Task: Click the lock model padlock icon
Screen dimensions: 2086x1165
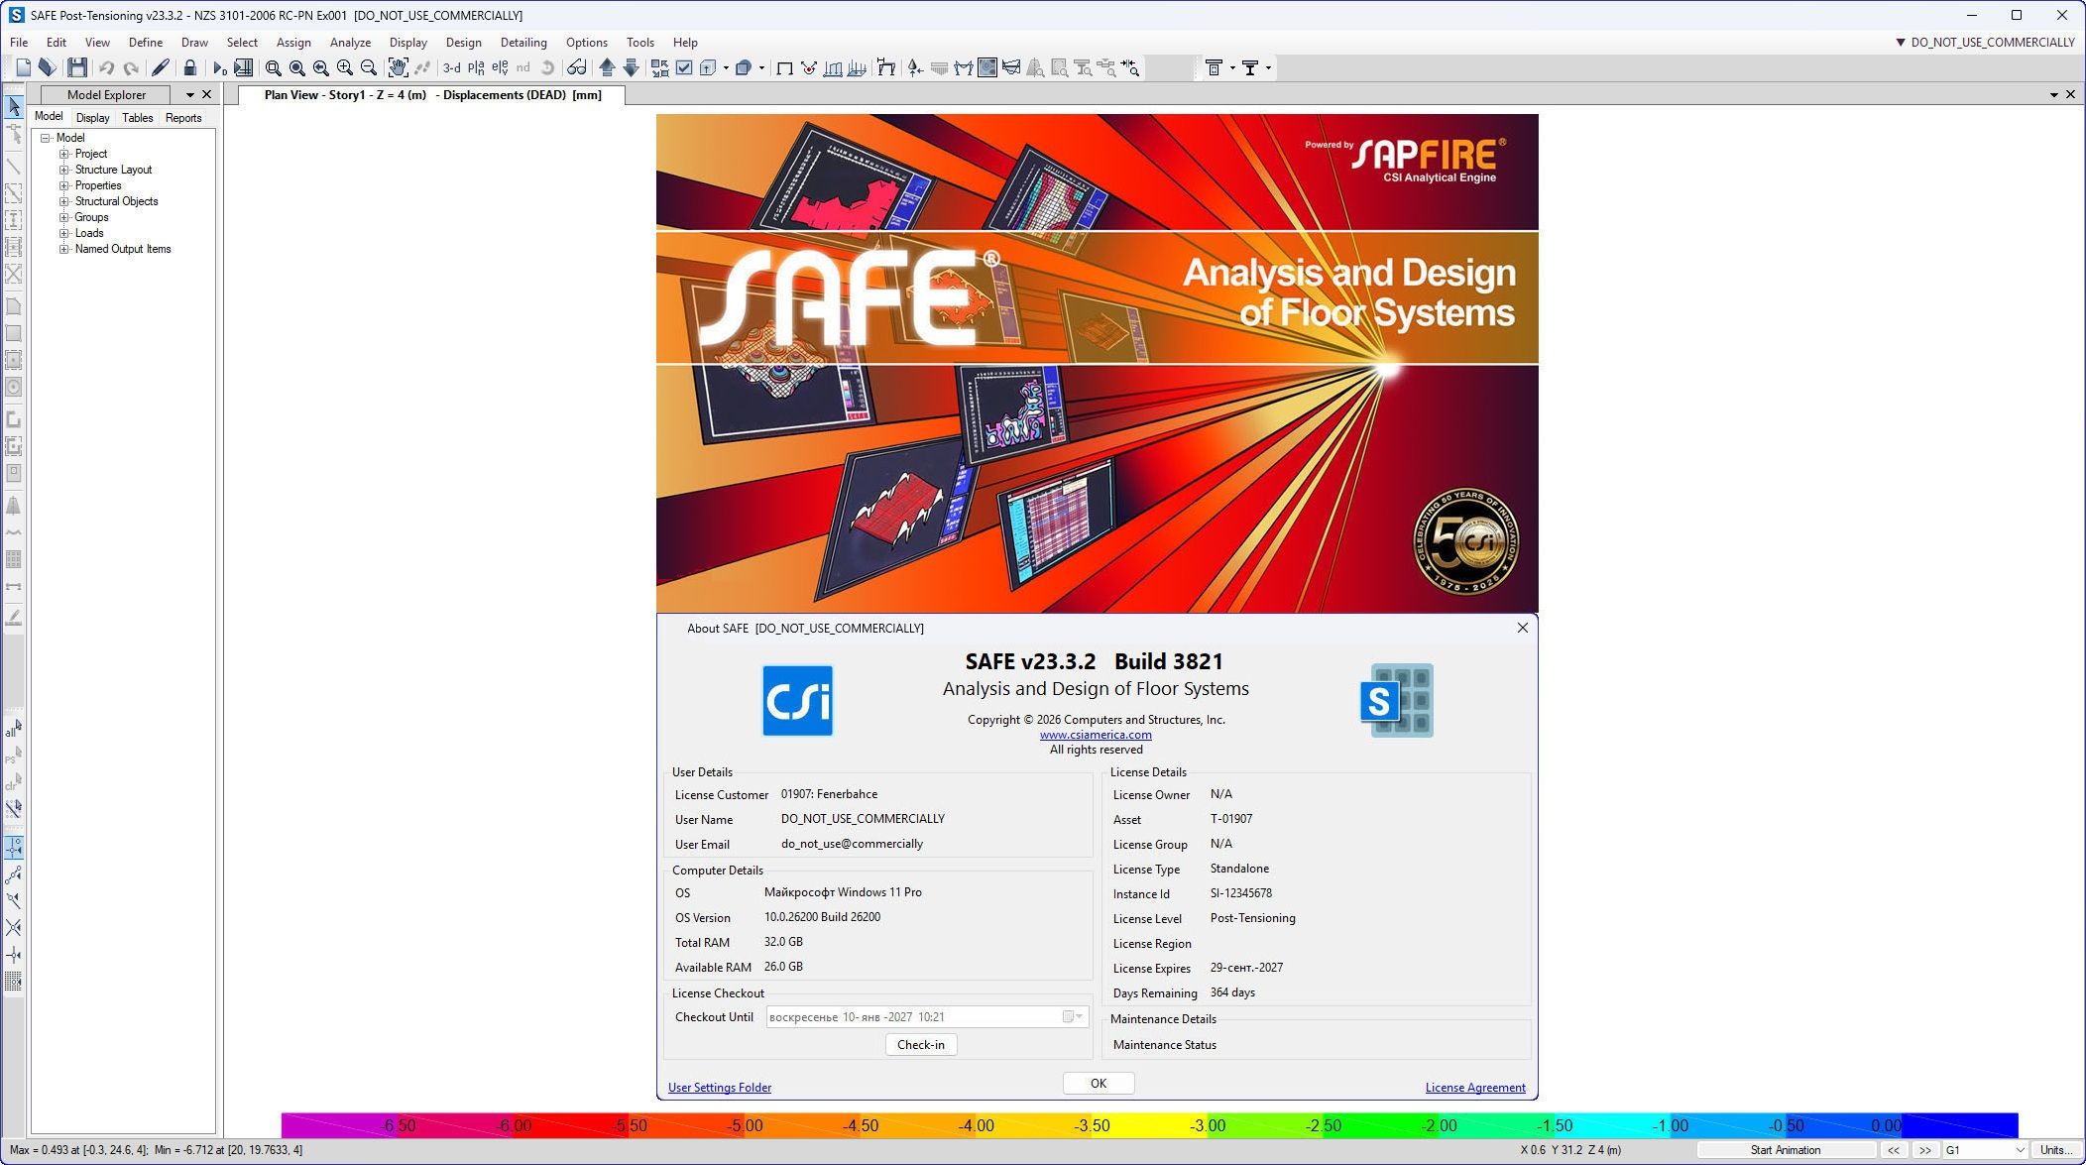Action: [x=189, y=67]
